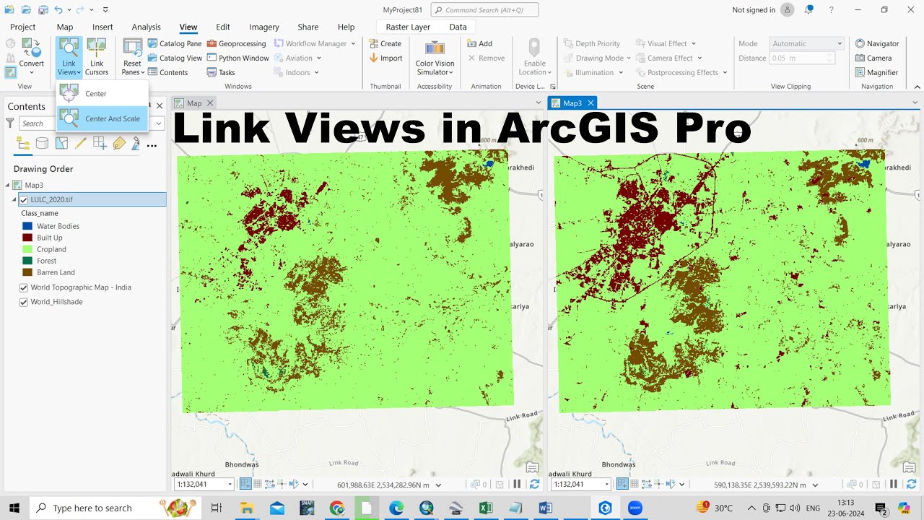Open the Tasks pane

point(221,72)
